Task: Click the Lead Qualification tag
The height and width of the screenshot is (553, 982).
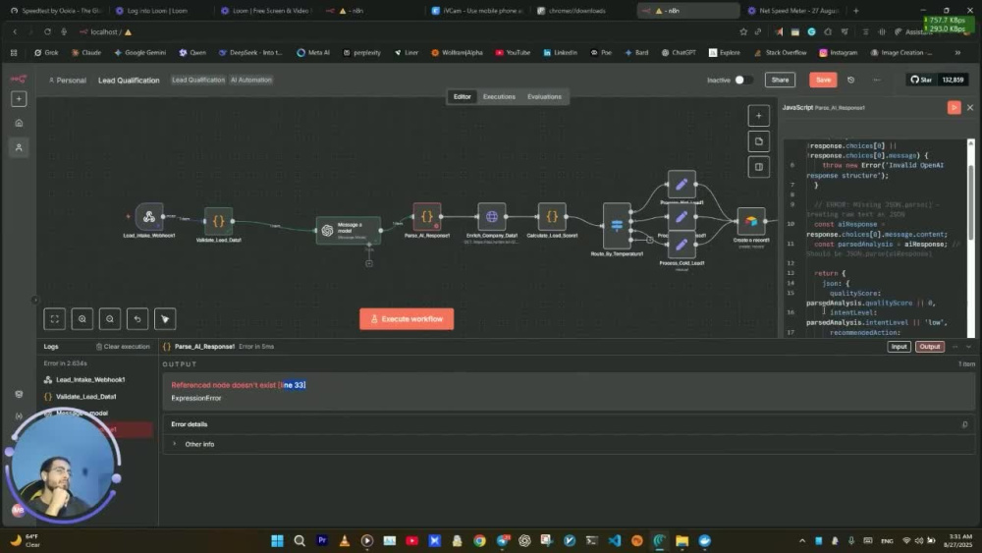Action: click(x=198, y=80)
